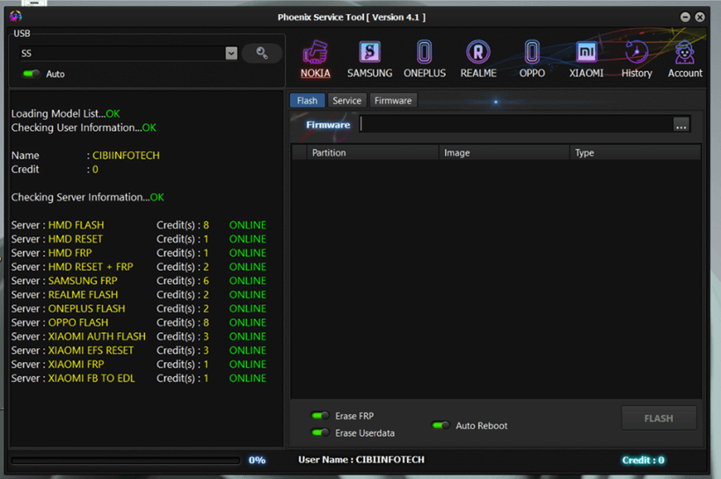Screen dimensions: 721x479
Task: Toggle the Auto USB detection switch
Action: pyautogui.click(x=32, y=74)
